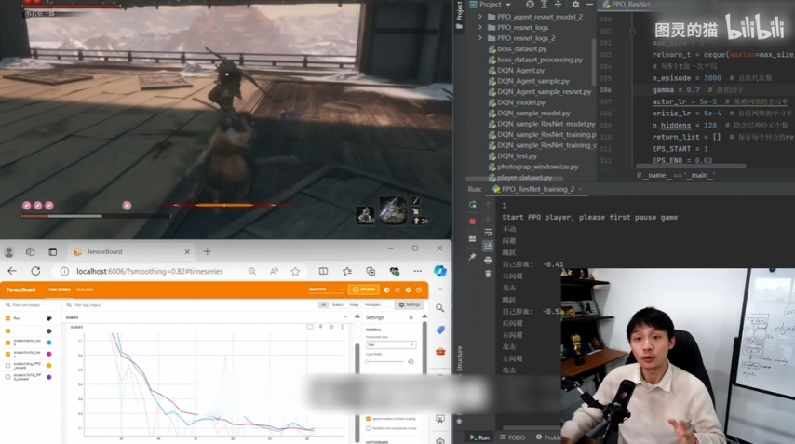
Task: Rerun PPO_ResNet_training_2 with the green rerun icon
Action: 473,205
